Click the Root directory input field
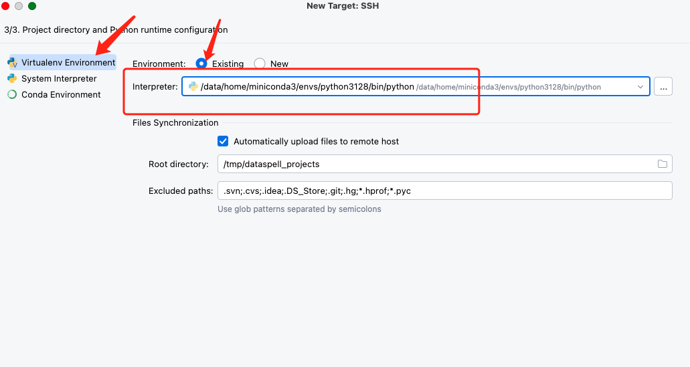This screenshot has width=690, height=367. [x=445, y=164]
